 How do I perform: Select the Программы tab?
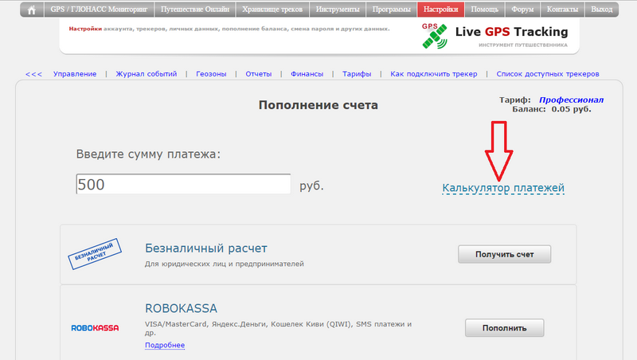click(392, 10)
